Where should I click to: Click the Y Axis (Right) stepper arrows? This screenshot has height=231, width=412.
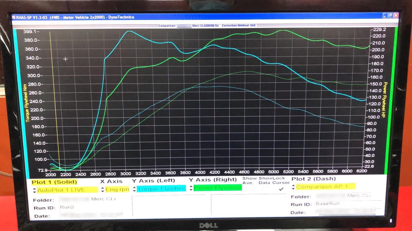191,188
